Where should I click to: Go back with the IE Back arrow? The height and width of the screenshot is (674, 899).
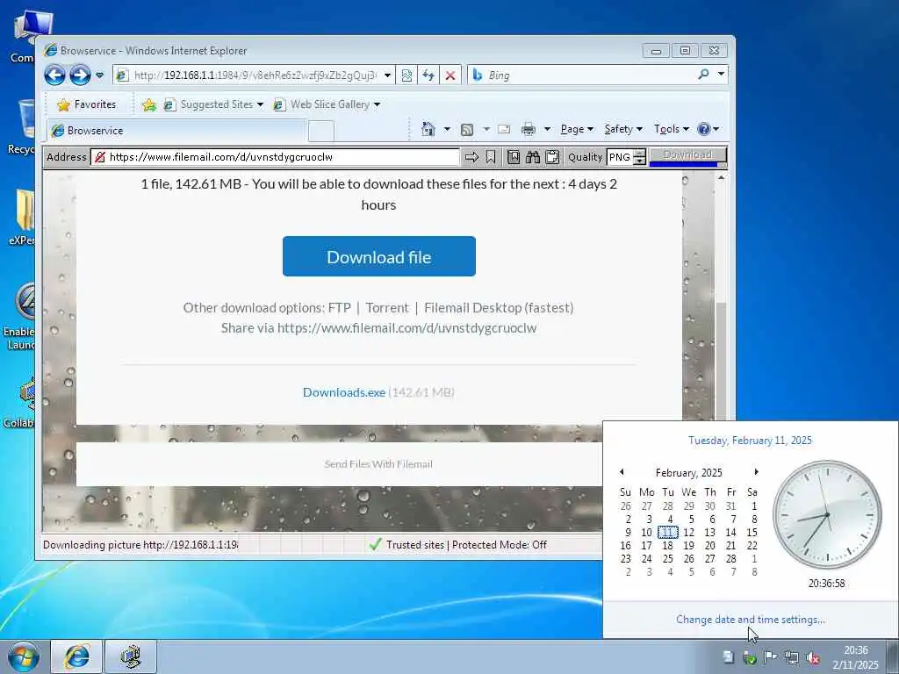[x=55, y=75]
